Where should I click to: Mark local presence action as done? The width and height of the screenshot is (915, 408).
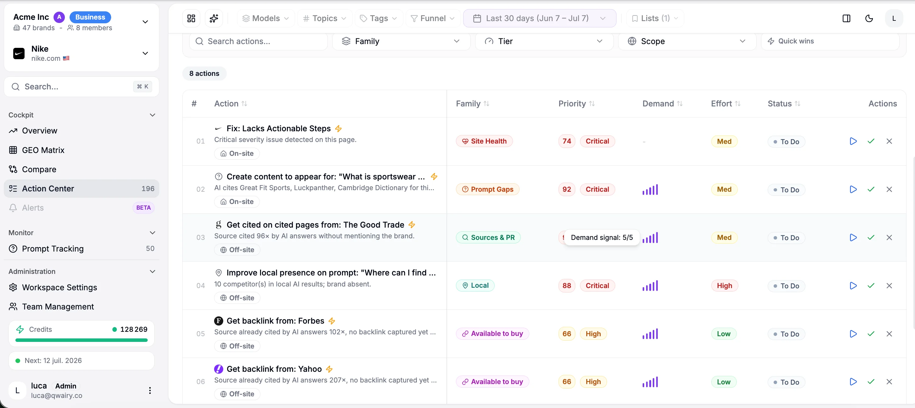pyautogui.click(x=871, y=286)
